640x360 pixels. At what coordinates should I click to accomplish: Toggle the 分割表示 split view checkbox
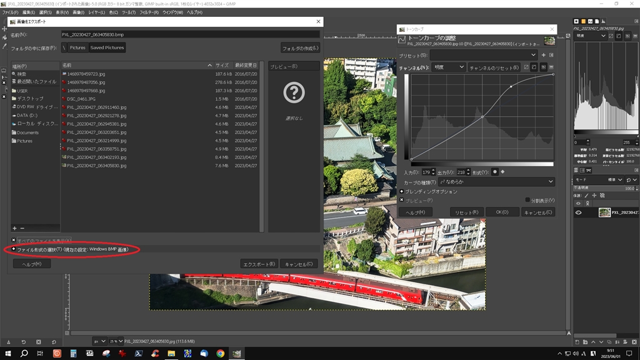pyautogui.click(x=527, y=200)
